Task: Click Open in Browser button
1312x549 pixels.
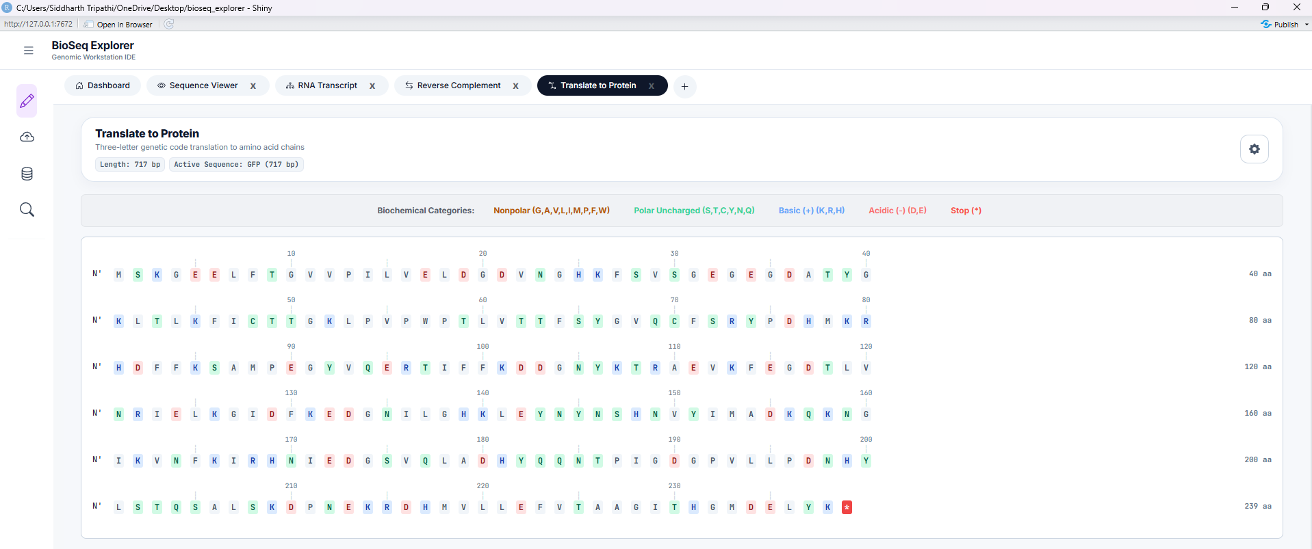Action: click(x=118, y=24)
